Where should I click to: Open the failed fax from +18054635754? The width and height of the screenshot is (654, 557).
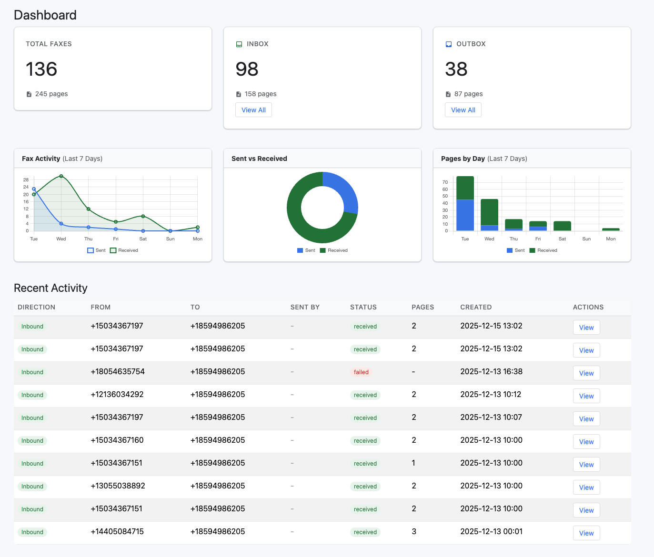tap(586, 373)
